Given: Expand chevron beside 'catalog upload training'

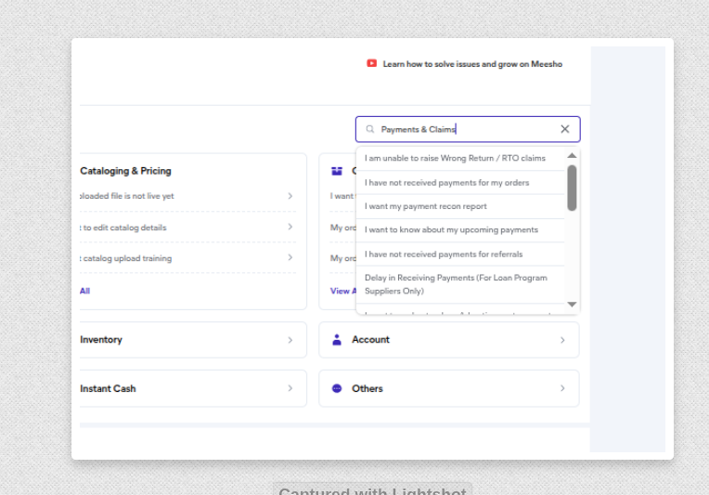Looking at the screenshot, I should point(290,257).
